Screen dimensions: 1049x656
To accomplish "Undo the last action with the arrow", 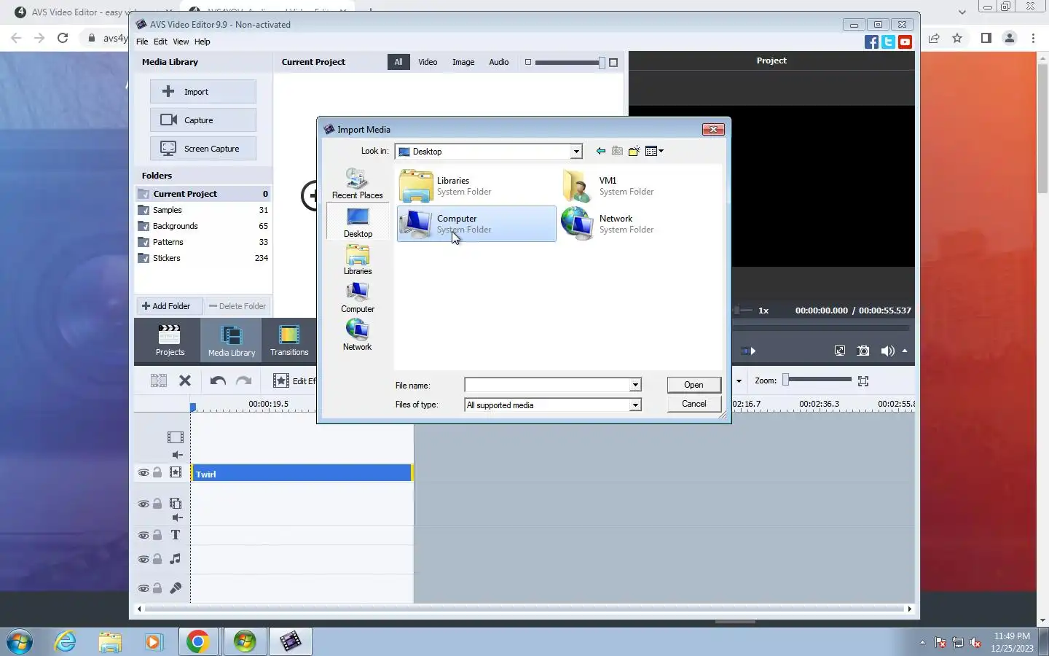I will pyautogui.click(x=218, y=380).
